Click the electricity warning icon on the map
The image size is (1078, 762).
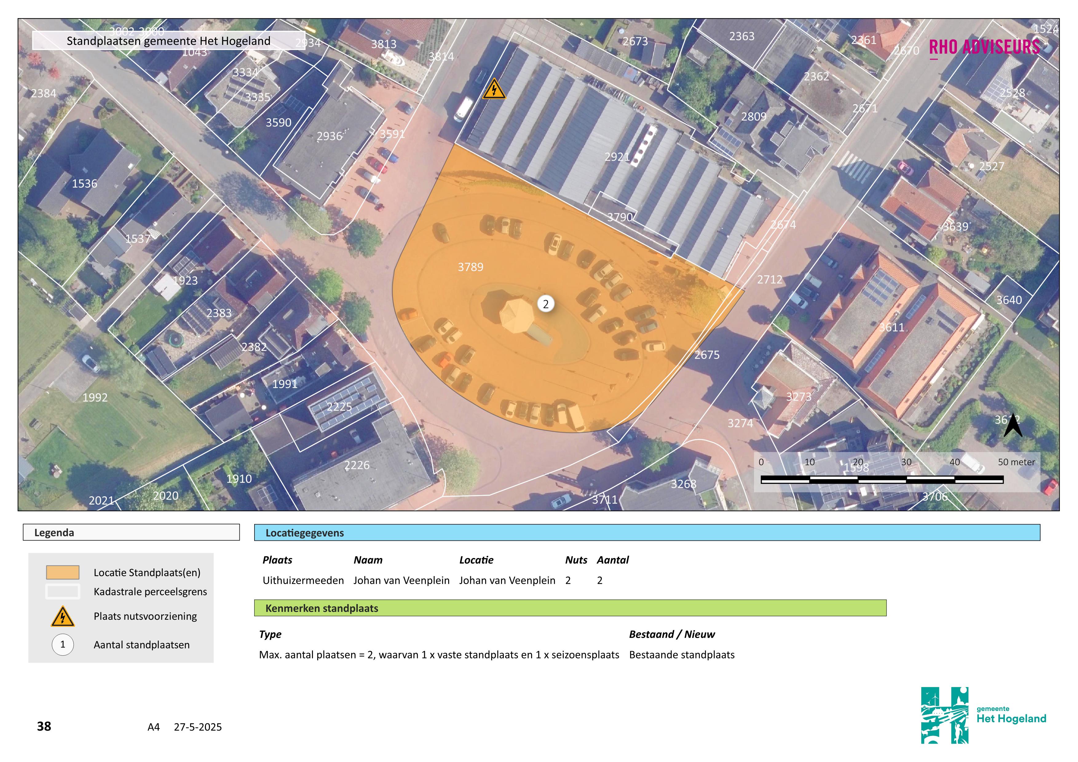coord(494,90)
